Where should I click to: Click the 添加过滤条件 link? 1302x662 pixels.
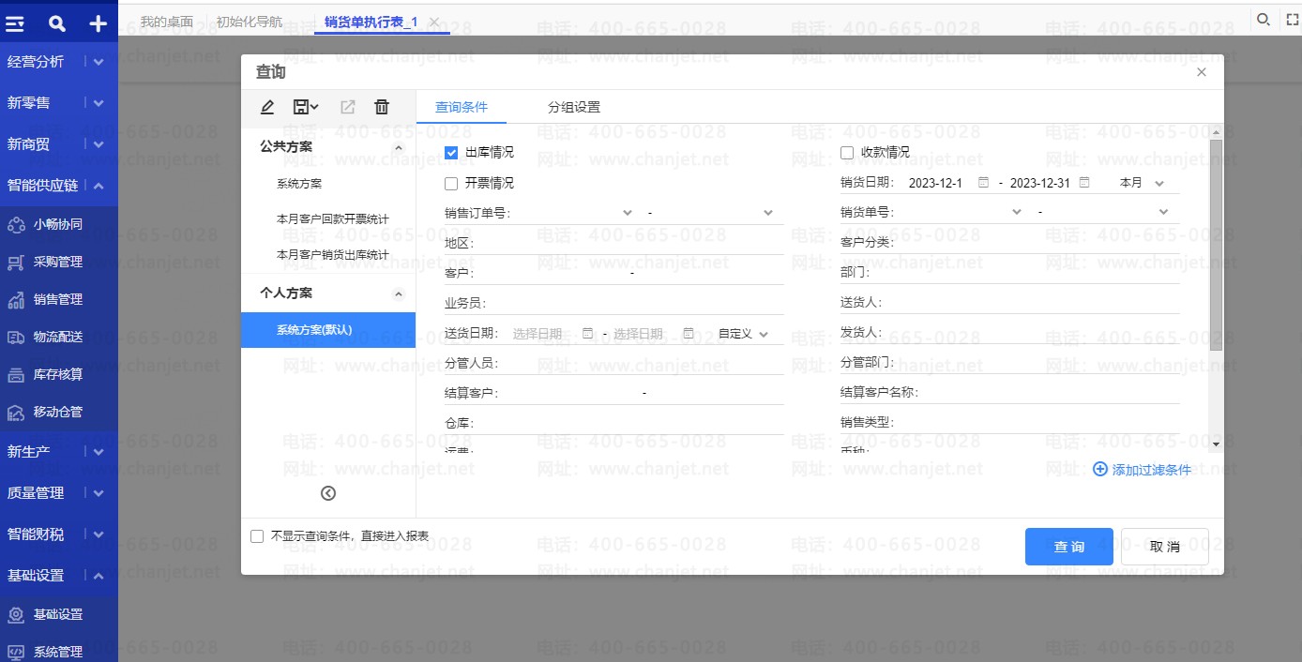(x=1142, y=470)
